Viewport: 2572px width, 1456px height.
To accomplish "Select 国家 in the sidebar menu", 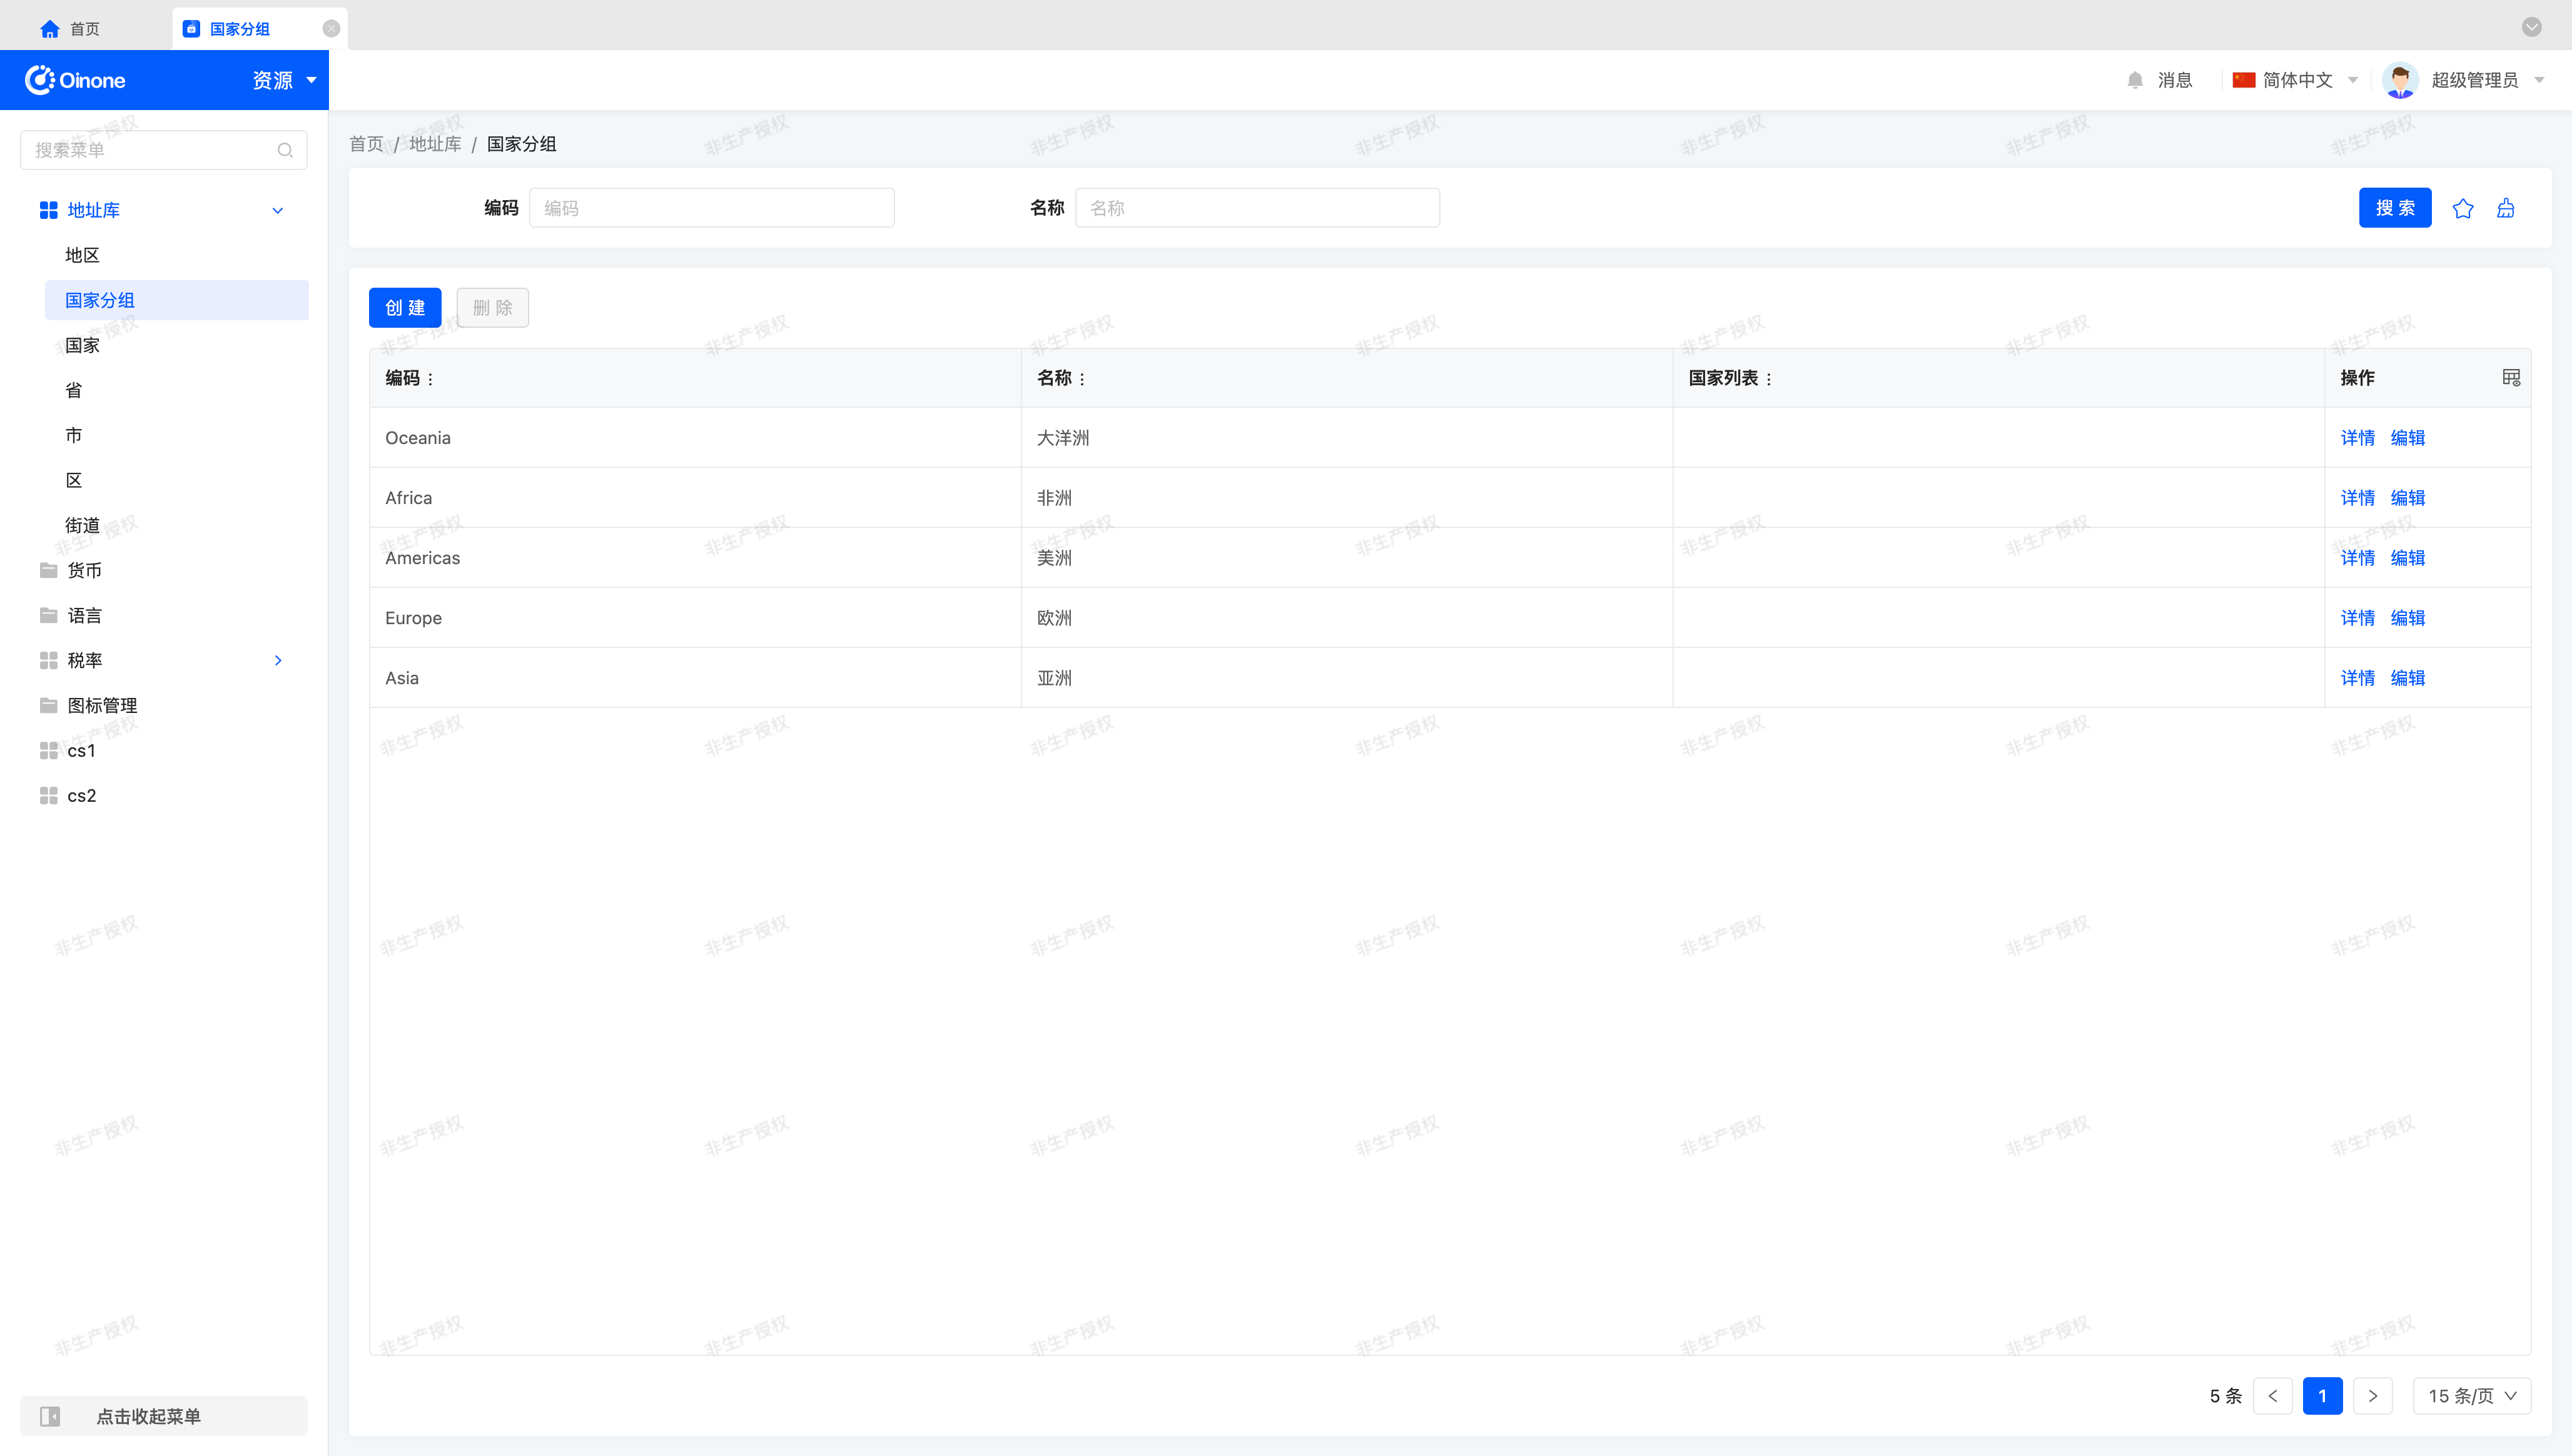I will 82,345.
